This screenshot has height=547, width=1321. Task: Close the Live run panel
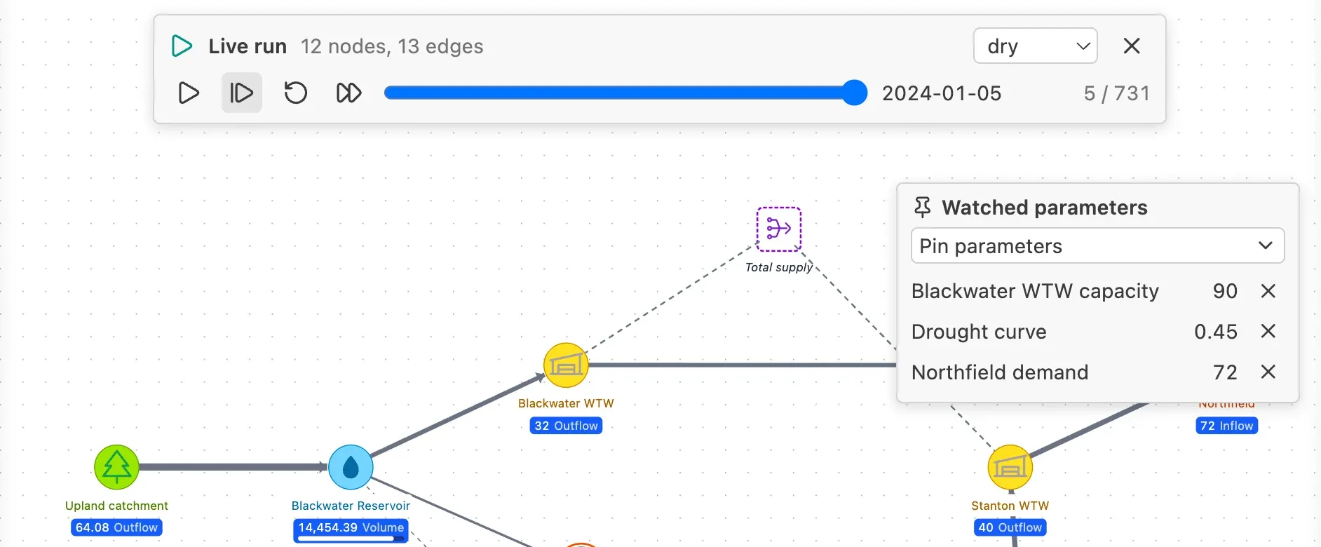1132,46
